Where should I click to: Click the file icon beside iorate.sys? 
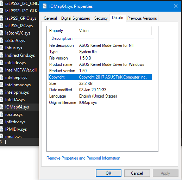1,114
